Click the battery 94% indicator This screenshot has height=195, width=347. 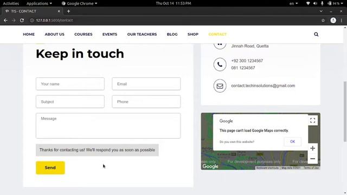point(333,3)
